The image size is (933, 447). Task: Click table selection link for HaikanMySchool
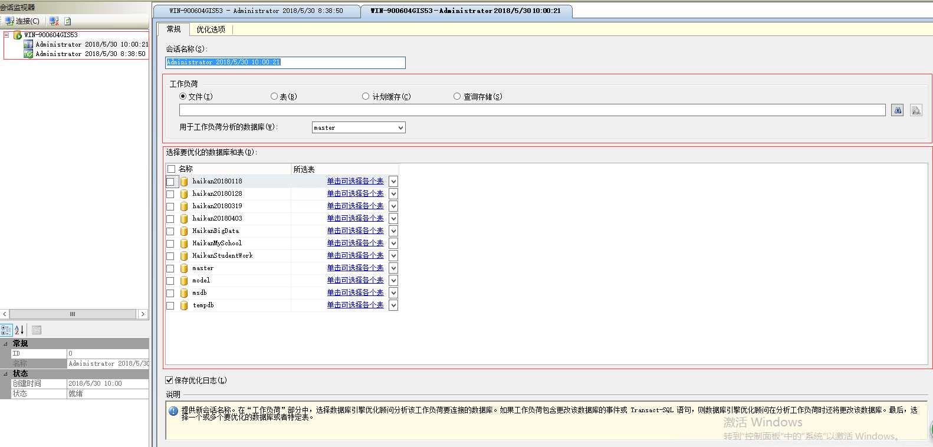click(355, 243)
